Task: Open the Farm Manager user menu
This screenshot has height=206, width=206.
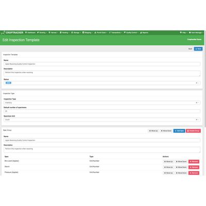Action: (196, 32)
